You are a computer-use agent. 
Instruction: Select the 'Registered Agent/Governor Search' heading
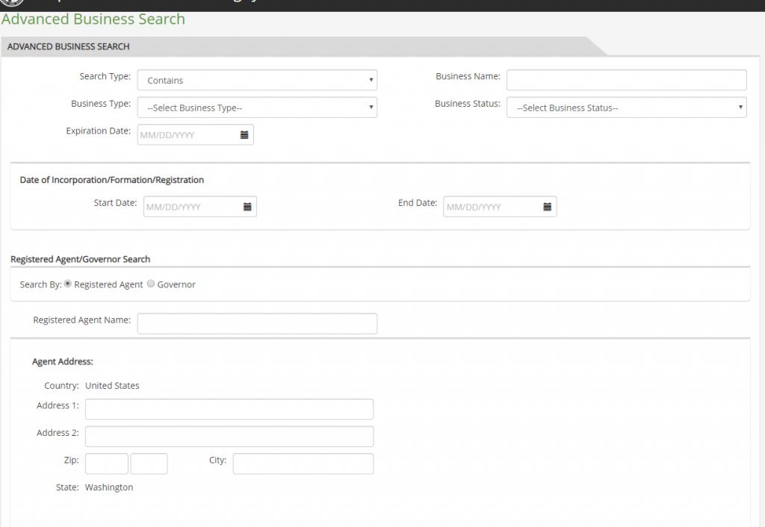pos(81,259)
